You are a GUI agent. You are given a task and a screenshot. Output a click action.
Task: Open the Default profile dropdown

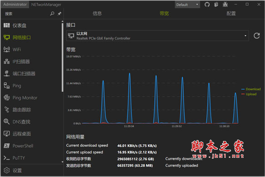[187, 5]
